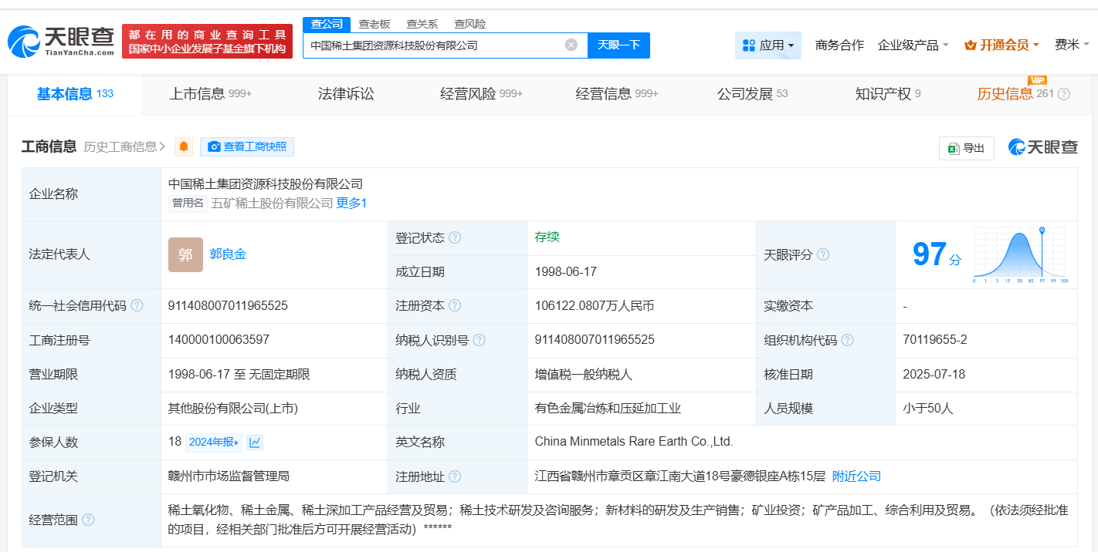
Task: Expand the 企业级产品 dropdown
Action: point(913,45)
